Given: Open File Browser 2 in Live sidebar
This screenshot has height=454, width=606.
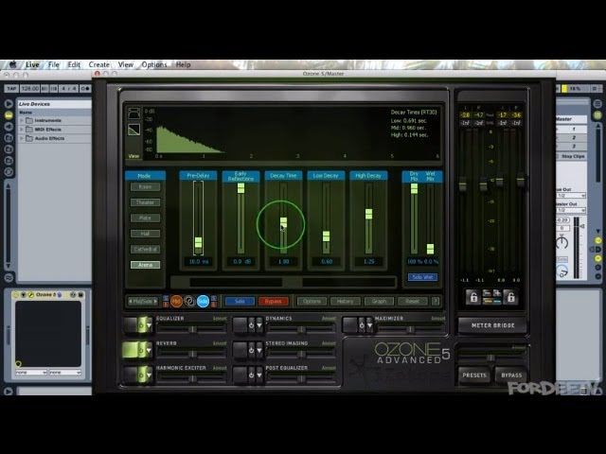Looking at the screenshot, I should (9, 149).
